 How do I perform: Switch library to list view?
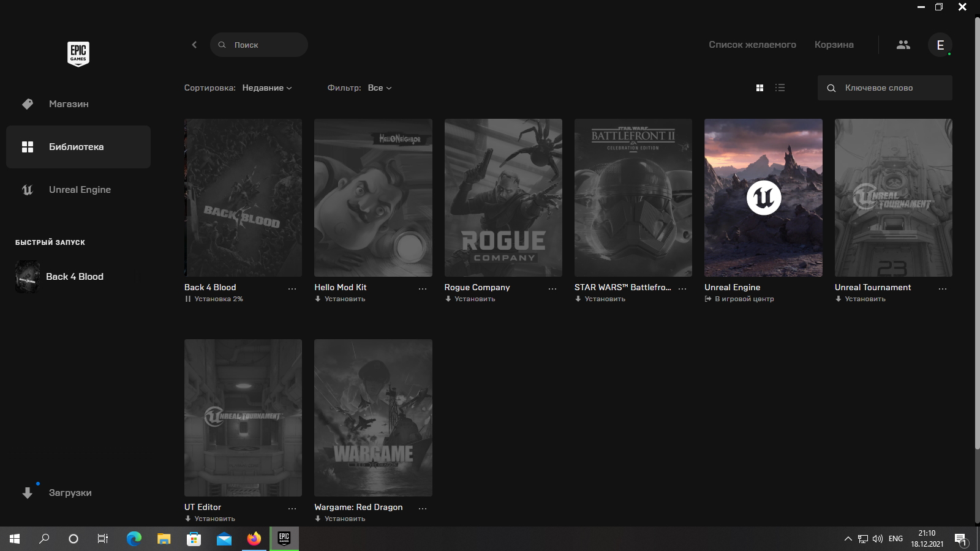[x=780, y=88]
